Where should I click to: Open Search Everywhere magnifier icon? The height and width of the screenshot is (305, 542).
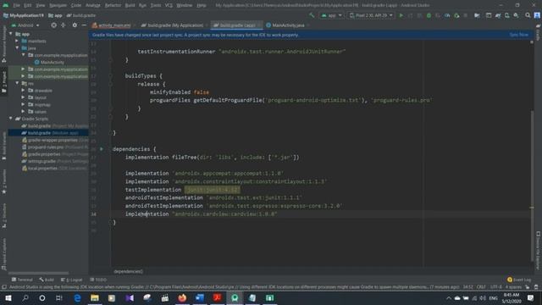pos(528,15)
